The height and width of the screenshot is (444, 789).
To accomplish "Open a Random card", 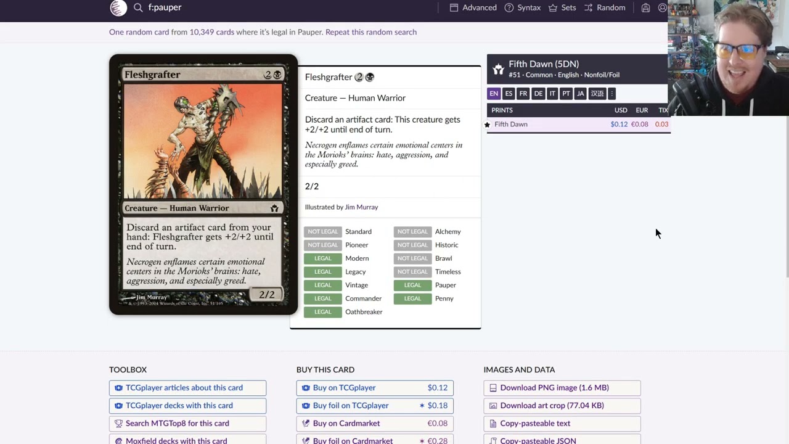I will coord(605,7).
